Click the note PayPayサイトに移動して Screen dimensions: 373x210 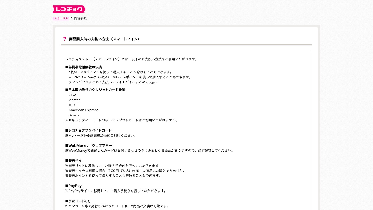pyautogui.click(x=116, y=191)
